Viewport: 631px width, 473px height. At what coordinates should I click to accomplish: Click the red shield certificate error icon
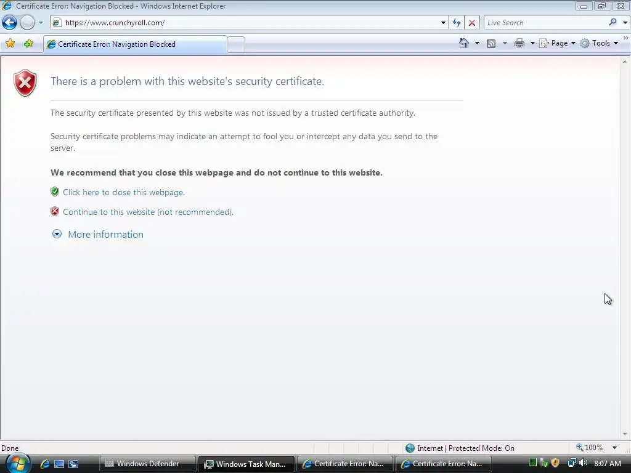[25, 83]
